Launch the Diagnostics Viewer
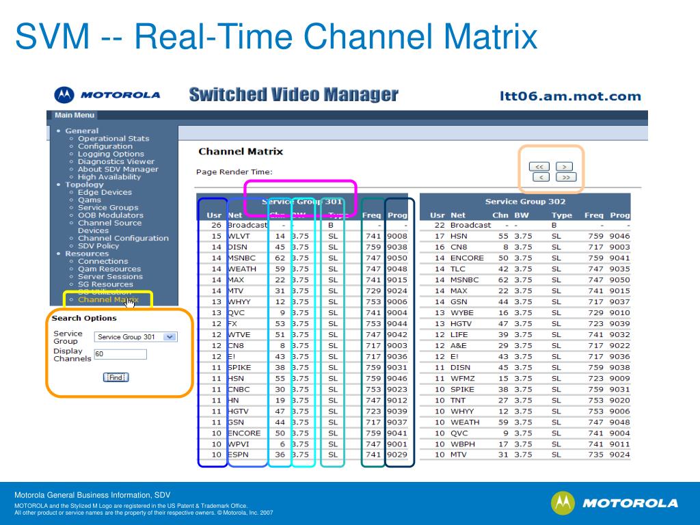The image size is (700, 525). 116,161
